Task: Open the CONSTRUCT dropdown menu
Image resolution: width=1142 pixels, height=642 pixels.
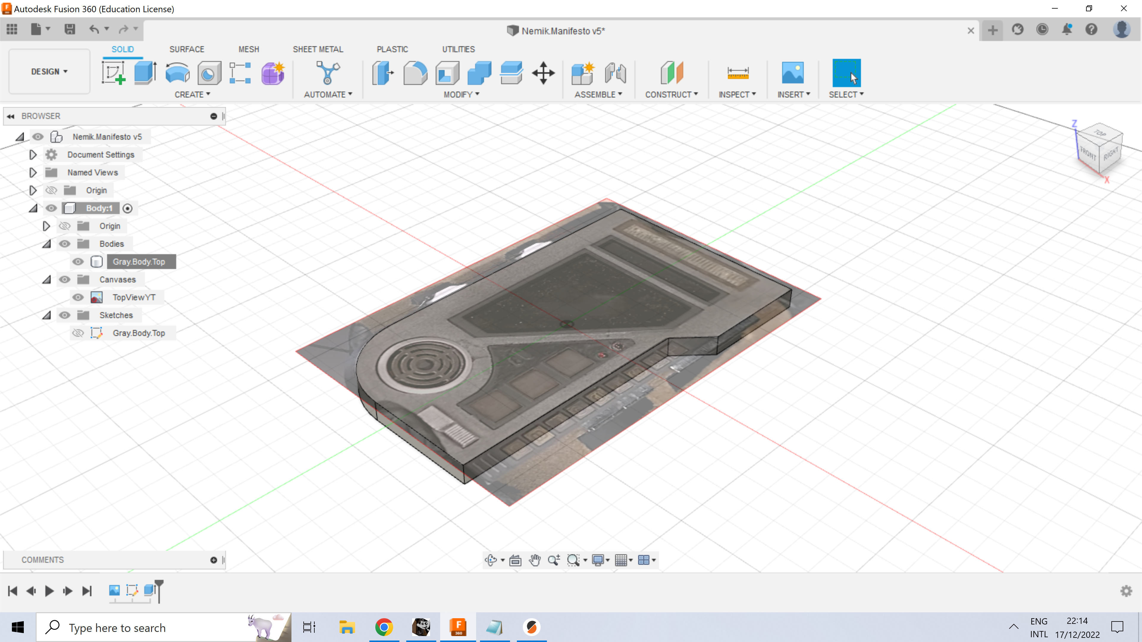Action: (x=672, y=95)
